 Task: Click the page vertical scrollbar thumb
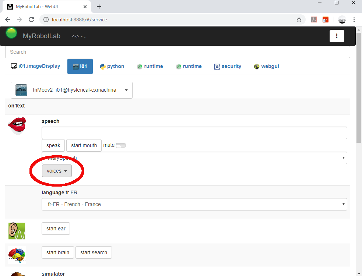click(359, 88)
